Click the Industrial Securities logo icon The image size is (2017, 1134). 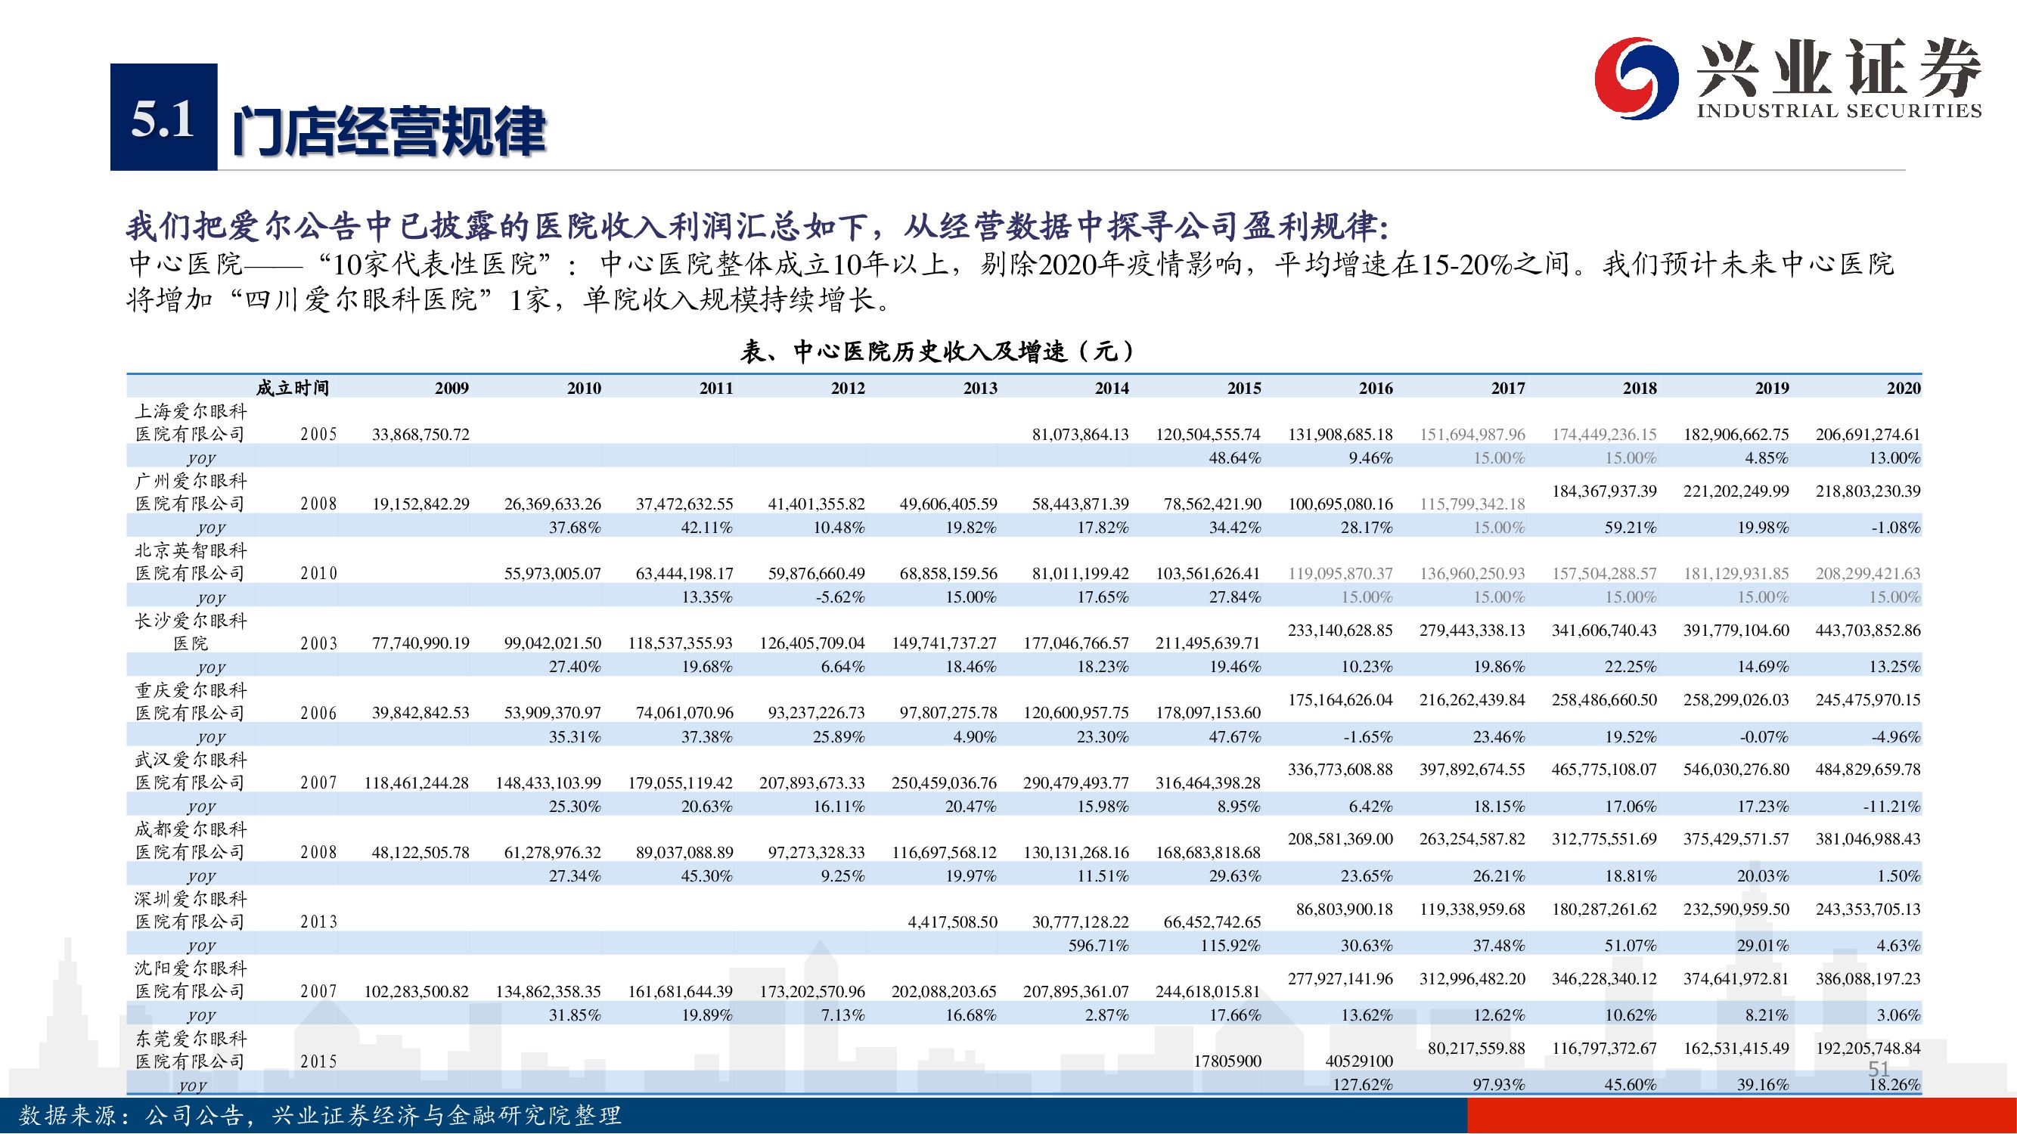click(1637, 79)
